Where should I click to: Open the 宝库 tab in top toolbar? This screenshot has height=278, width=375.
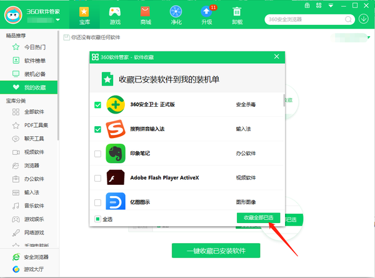pos(84,15)
